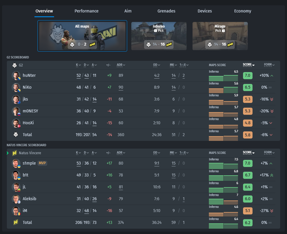Open the Economy tab
This screenshot has width=287, height=234.
click(242, 11)
